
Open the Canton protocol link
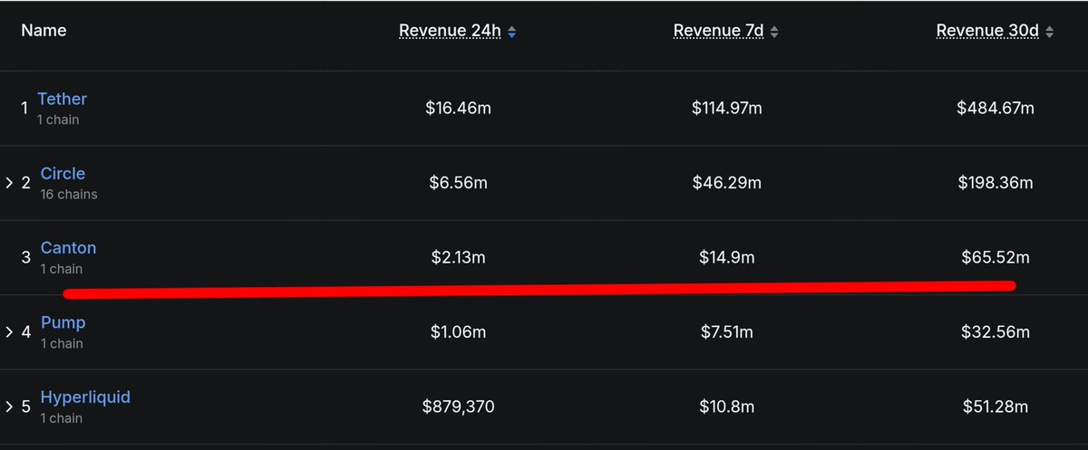(x=68, y=247)
